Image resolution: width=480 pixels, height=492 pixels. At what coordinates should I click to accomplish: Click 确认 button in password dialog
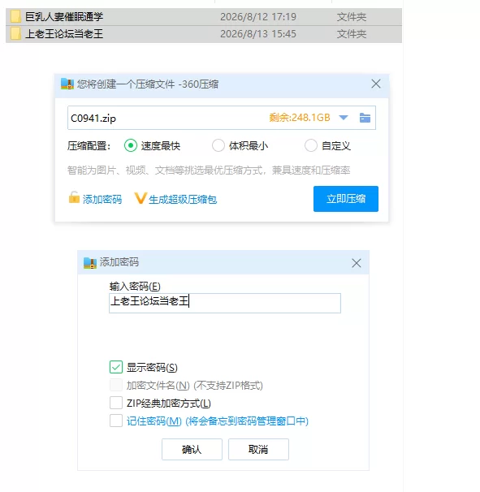tap(192, 449)
